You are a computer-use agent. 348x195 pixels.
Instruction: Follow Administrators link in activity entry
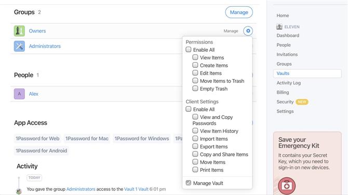(x=81, y=189)
